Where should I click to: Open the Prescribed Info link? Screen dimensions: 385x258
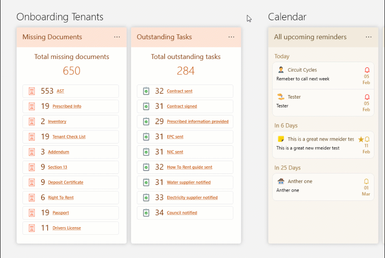tap(67, 107)
